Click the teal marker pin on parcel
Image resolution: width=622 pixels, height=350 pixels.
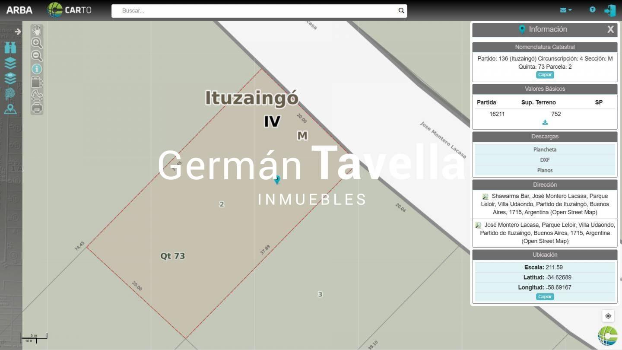click(x=277, y=179)
